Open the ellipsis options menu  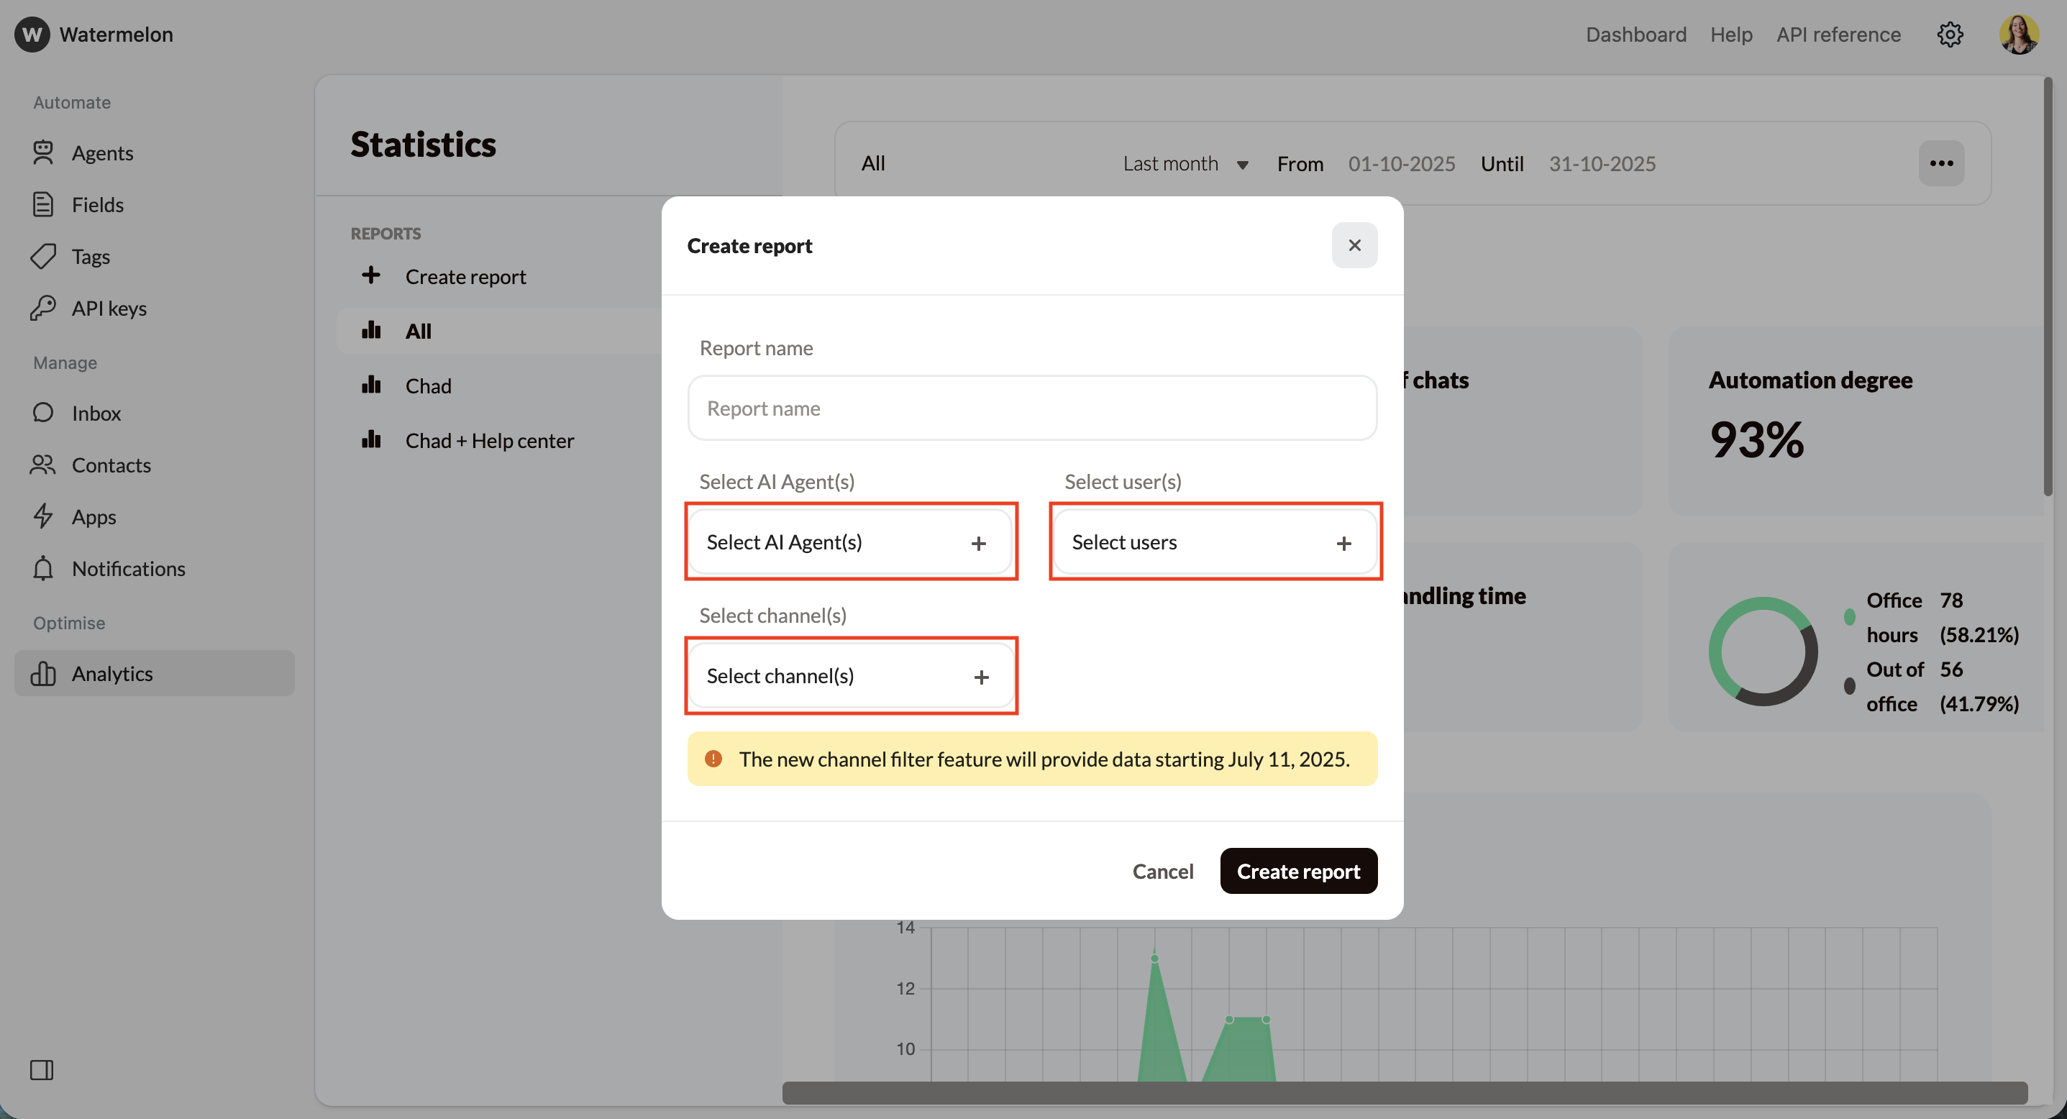click(1943, 163)
